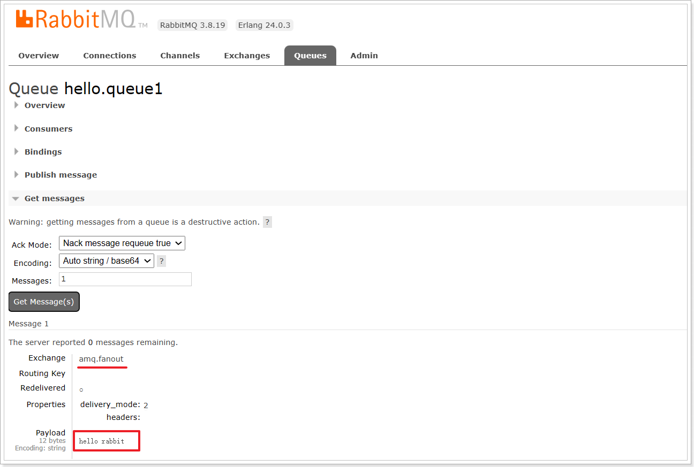Select the hello rabbit payload text
Image resolution: width=694 pixels, height=467 pixels.
(101, 441)
